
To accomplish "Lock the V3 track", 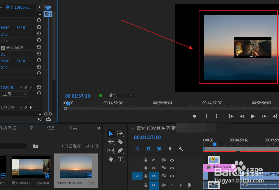I will coord(146,160).
